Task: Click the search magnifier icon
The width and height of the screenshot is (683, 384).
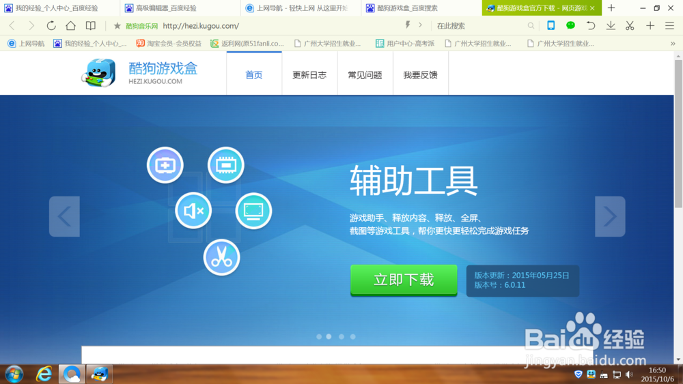Action: pos(531,26)
